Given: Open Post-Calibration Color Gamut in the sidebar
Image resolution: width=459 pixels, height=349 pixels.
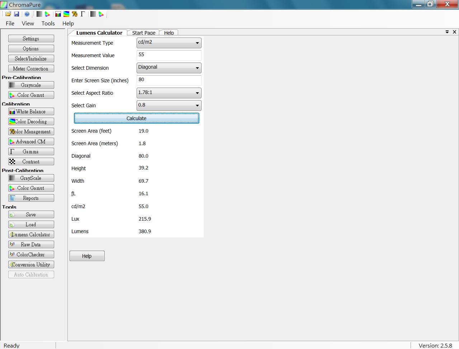Looking at the screenshot, I should pyautogui.click(x=31, y=188).
